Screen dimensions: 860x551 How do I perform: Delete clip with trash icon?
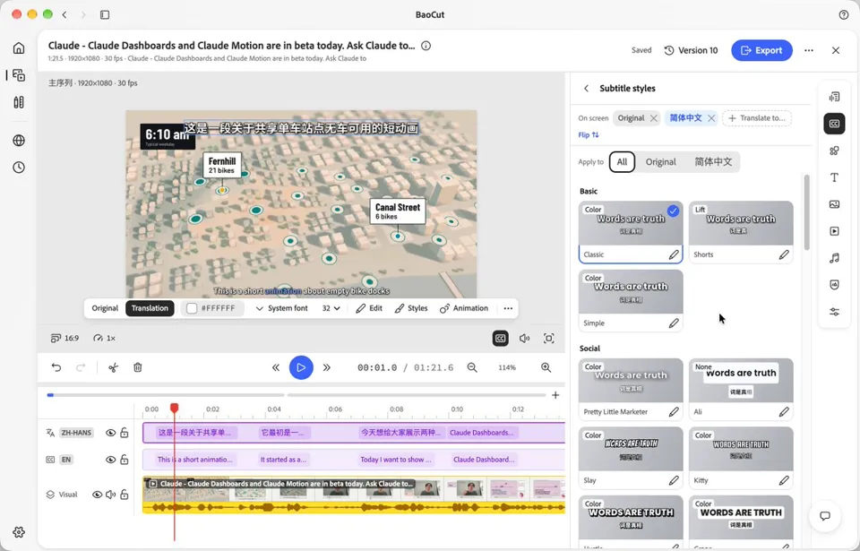(x=138, y=367)
